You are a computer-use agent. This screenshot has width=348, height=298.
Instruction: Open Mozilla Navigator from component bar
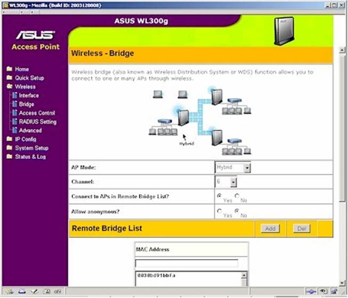click(x=9, y=292)
